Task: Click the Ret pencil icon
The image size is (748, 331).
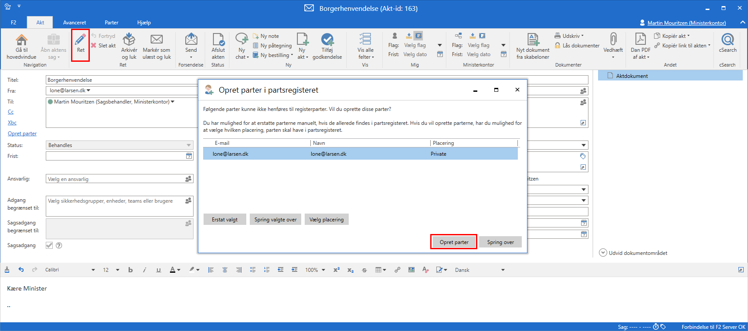Action: pos(81,40)
